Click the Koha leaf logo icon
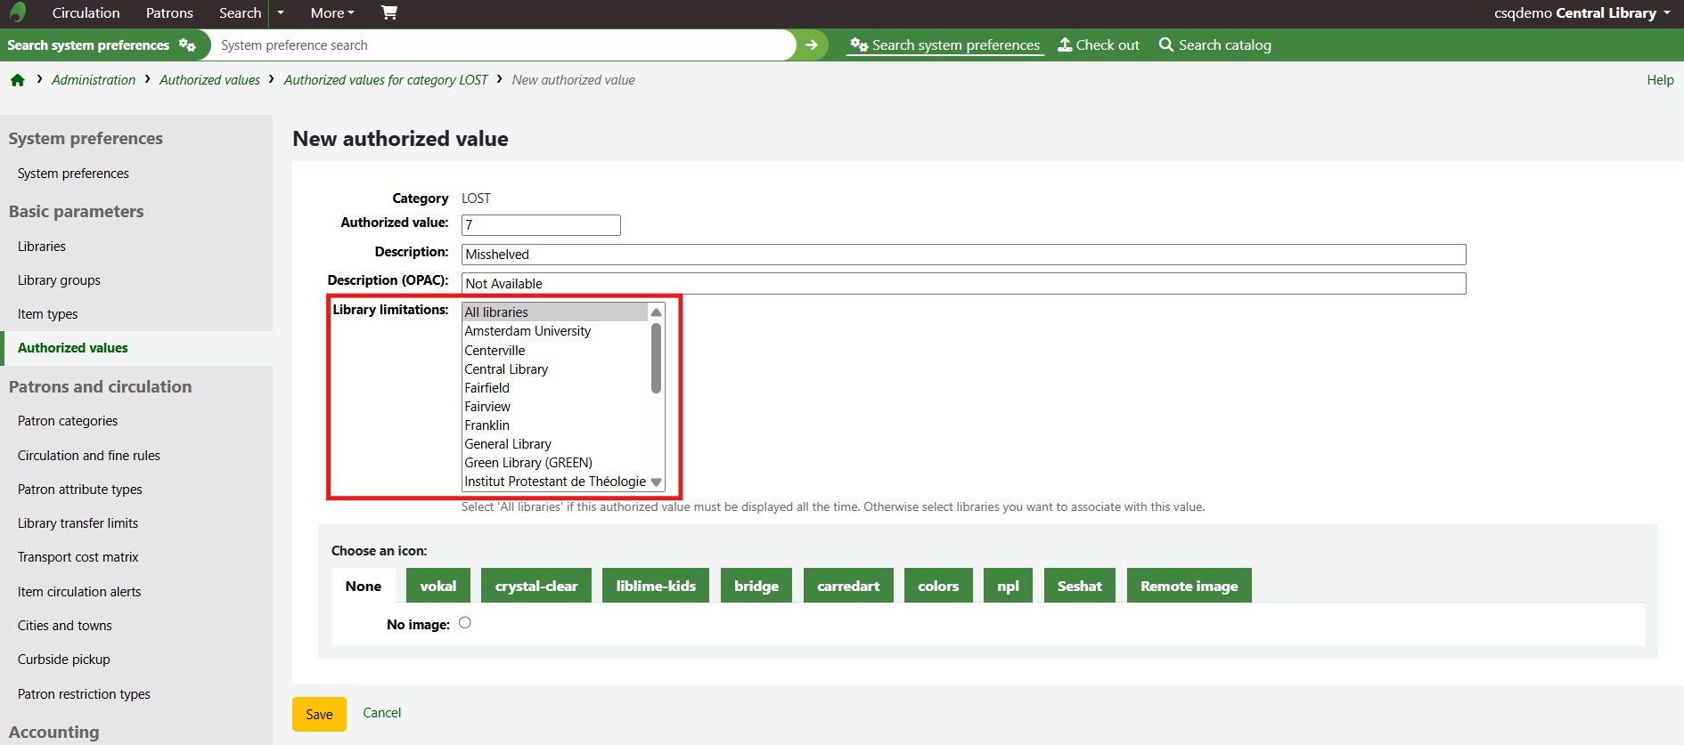The image size is (1684, 745). [x=18, y=12]
